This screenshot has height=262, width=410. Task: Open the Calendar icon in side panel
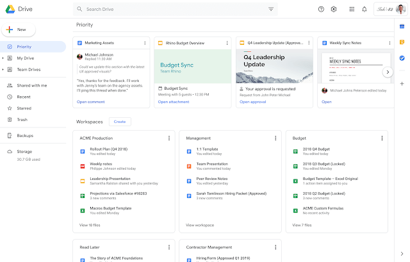pos(402,26)
